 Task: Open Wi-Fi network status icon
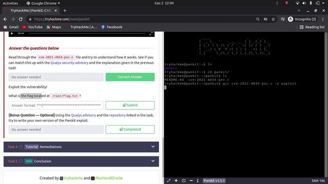pyautogui.click(x=297, y=3)
